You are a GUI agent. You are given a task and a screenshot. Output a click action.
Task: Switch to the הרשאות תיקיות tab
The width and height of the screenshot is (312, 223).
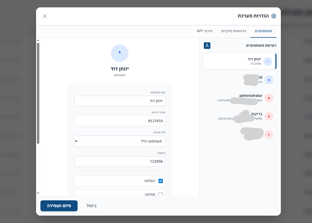[x=234, y=31]
